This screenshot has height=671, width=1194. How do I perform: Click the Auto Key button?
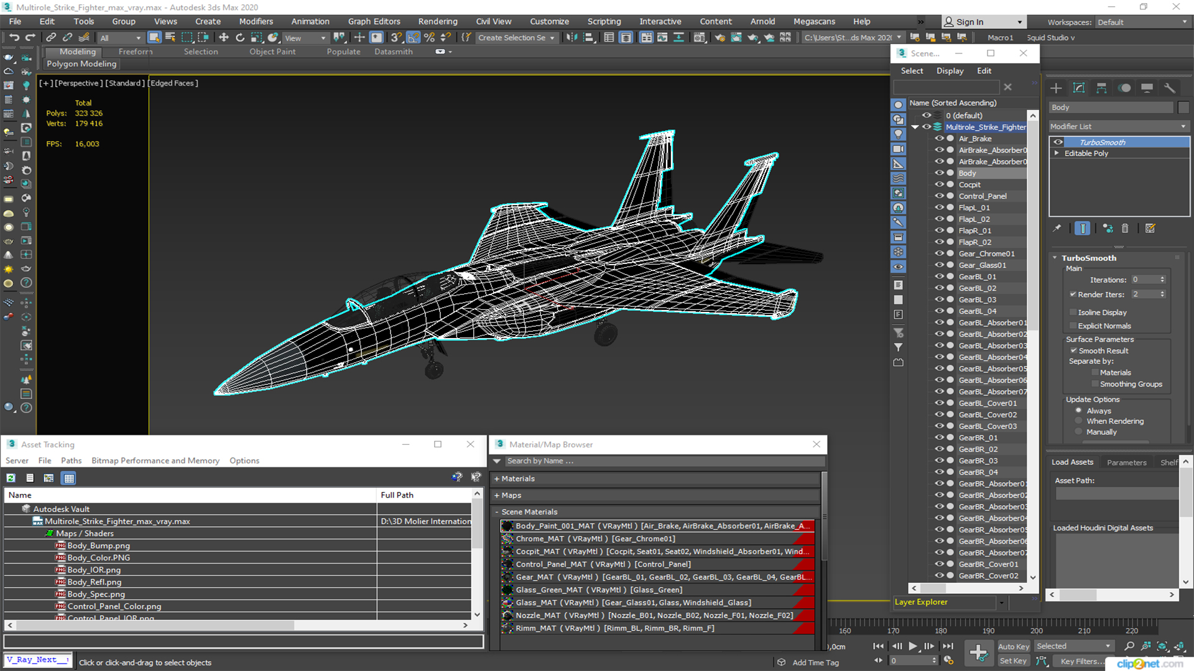(x=1013, y=647)
